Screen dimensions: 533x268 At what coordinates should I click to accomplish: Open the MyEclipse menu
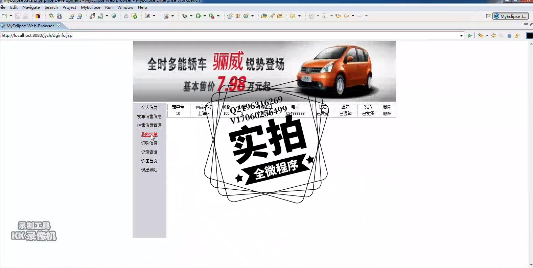pos(91,7)
